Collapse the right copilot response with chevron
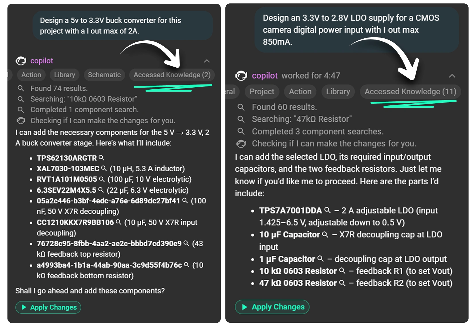This screenshot has width=476, height=331. (x=452, y=76)
